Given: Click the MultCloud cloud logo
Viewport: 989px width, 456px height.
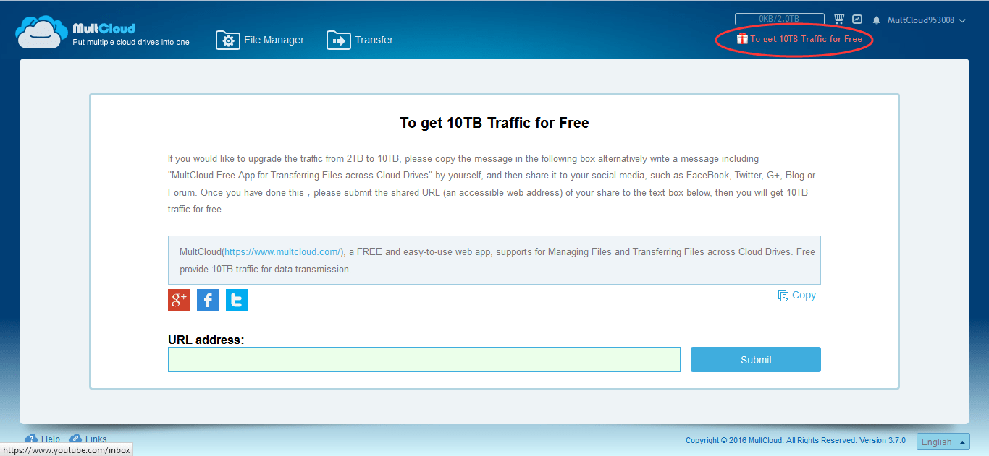Looking at the screenshot, I should click(x=43, y=33).
